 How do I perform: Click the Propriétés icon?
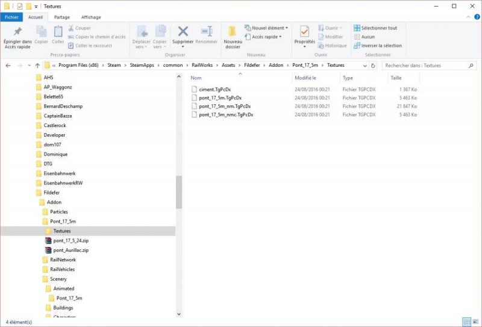coord(305,31)
